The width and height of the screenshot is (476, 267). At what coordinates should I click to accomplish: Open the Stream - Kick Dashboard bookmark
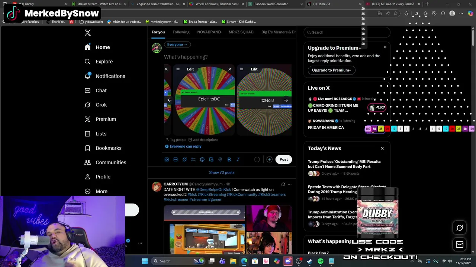click(238, 22)
